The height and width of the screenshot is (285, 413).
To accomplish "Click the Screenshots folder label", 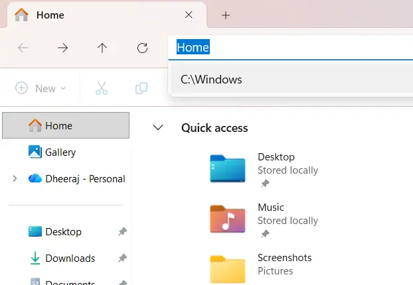I will click(284, 258).
